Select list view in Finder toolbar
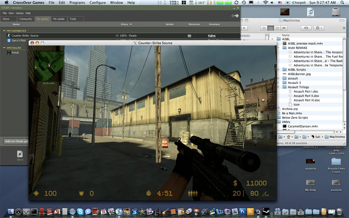This screenshot has width=349, height=218. (270, 28)
